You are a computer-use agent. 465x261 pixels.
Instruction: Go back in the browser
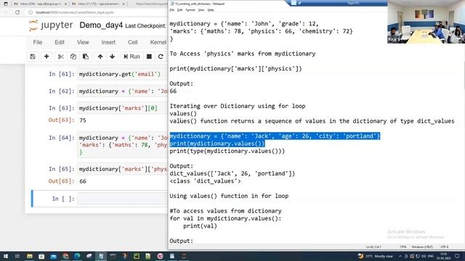(6, 12)
